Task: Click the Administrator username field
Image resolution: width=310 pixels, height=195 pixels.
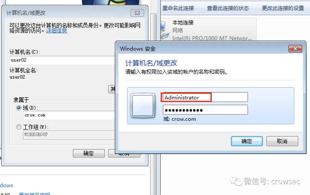Action: point(205,97)
